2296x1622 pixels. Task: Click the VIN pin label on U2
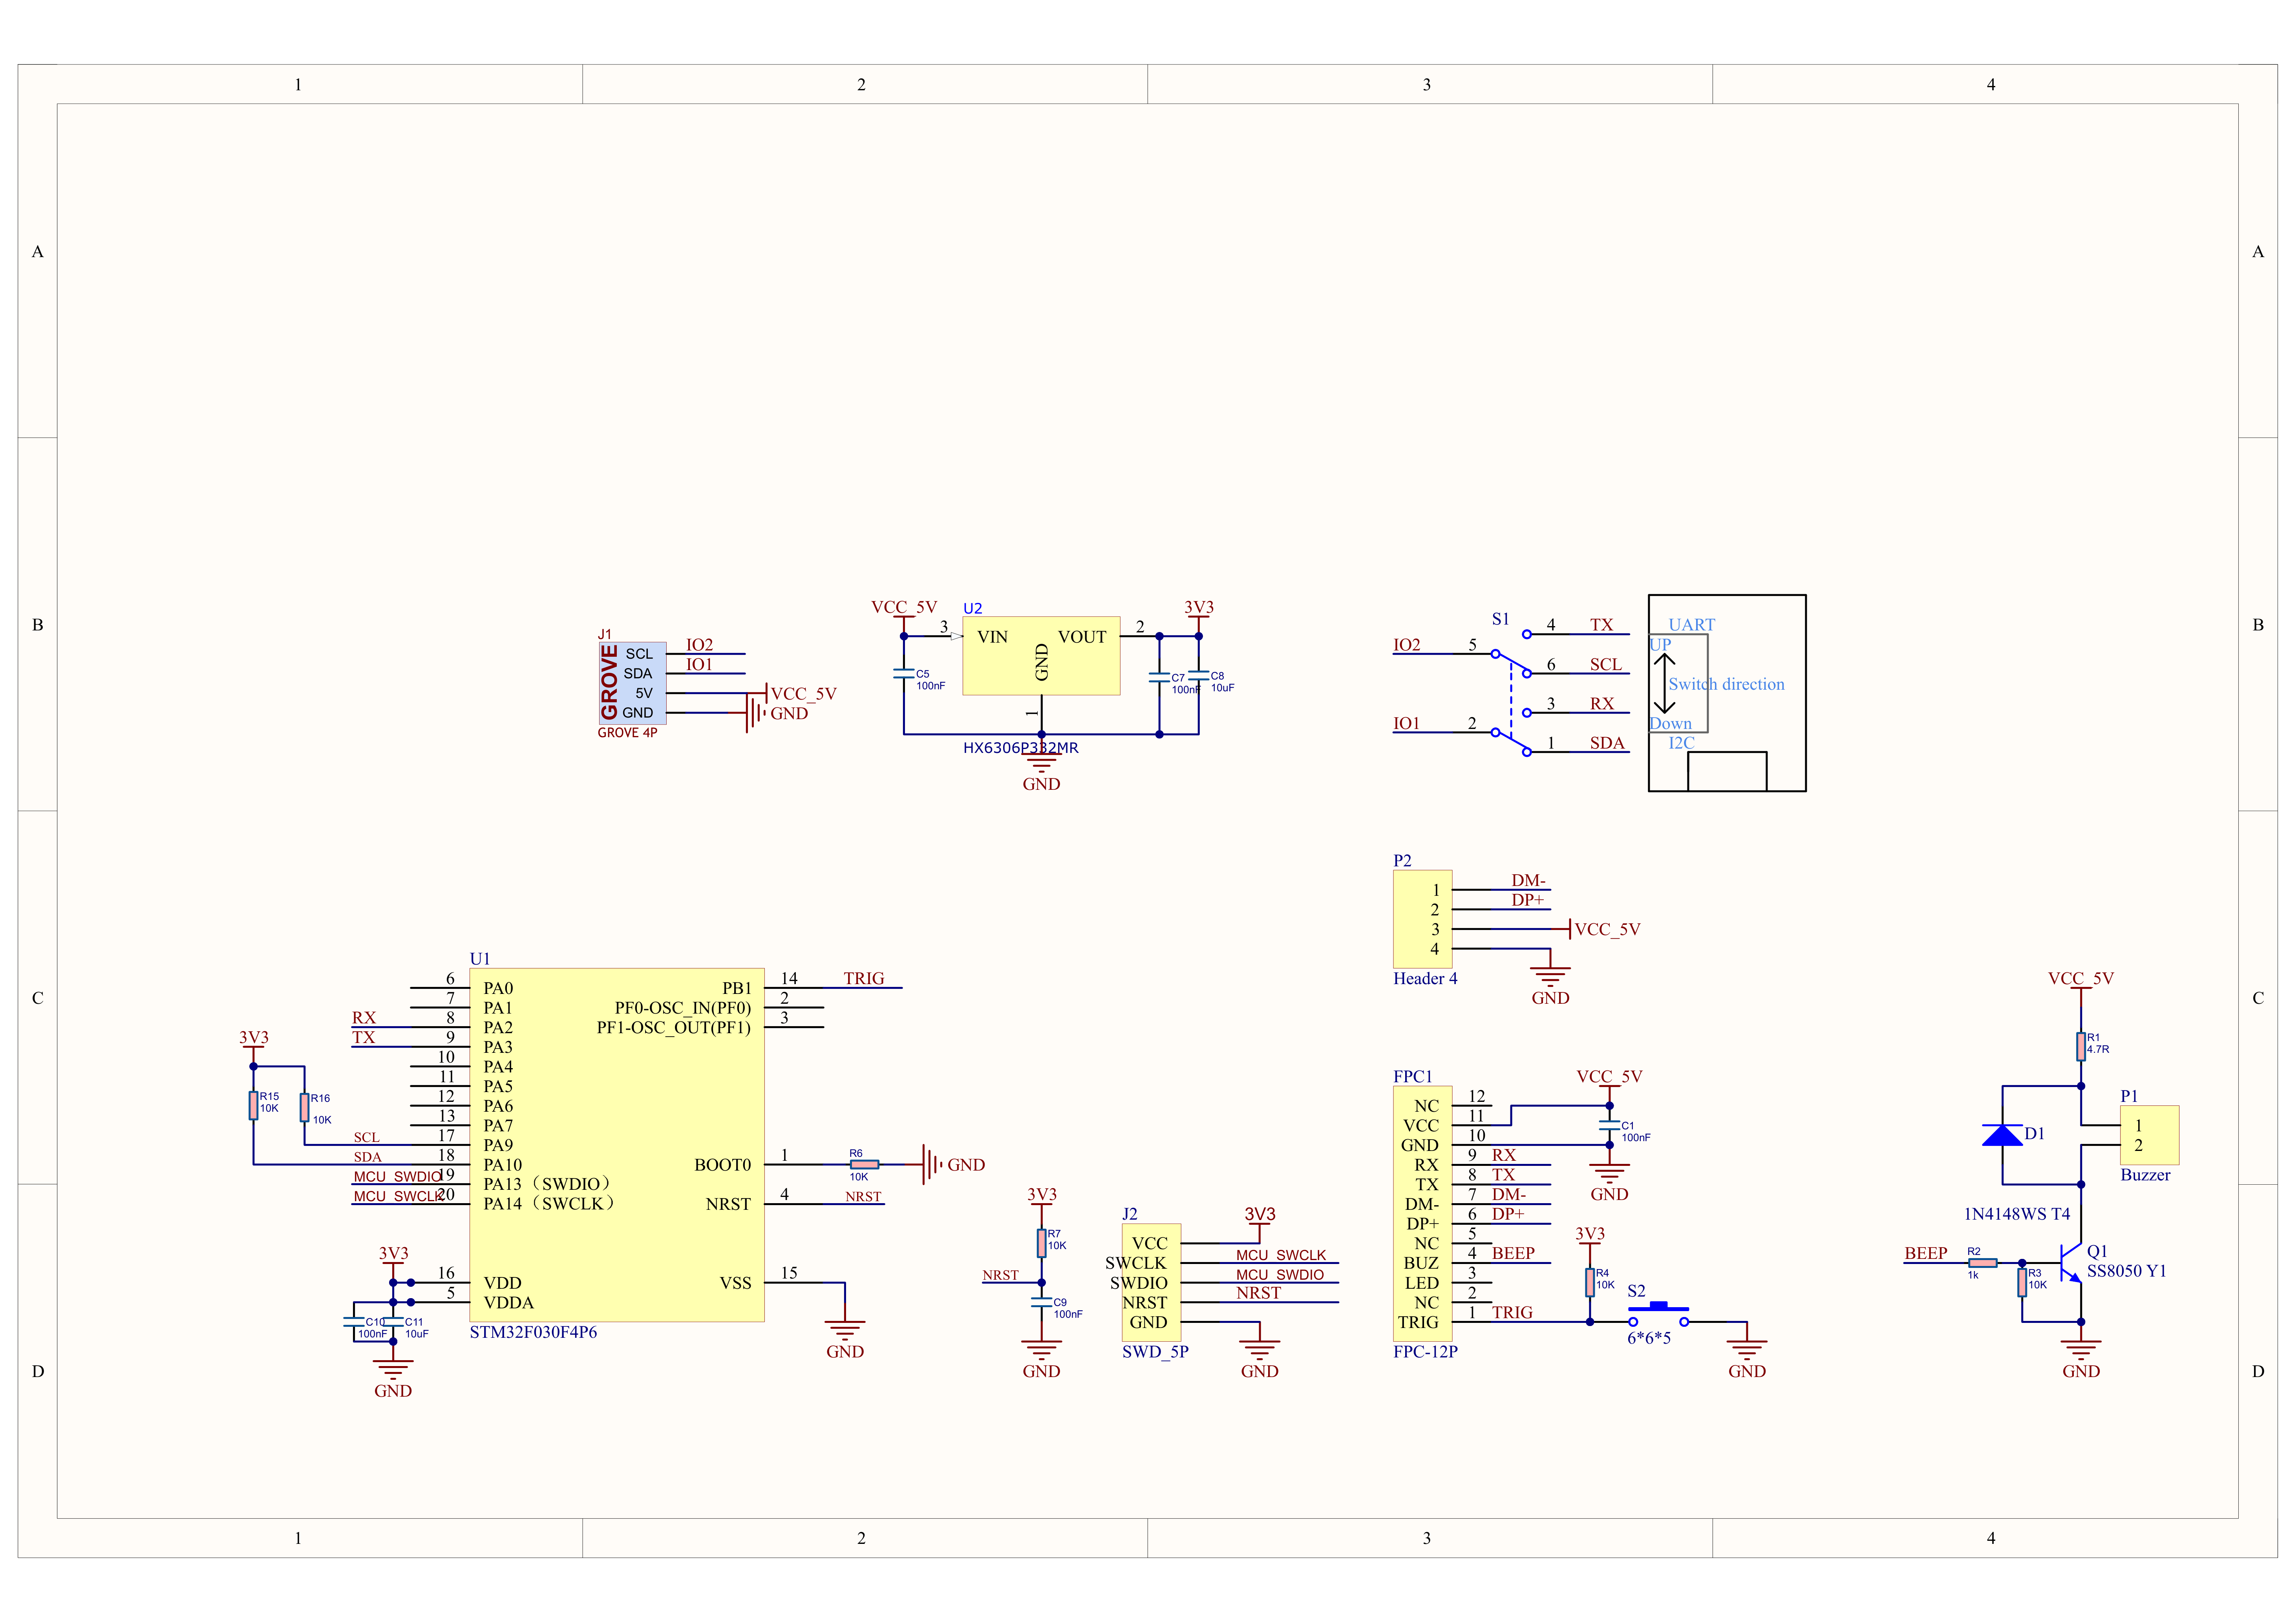[x=992, y=637]
